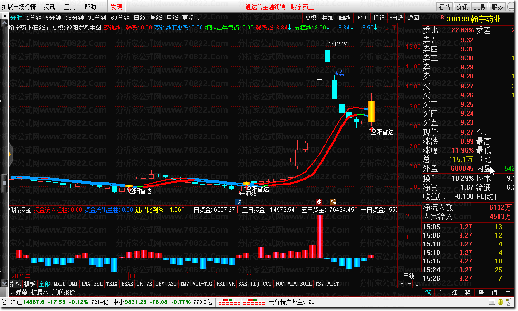Click the 服务 service button
The width and height of the screenshot is (518, 311).
(497, 7)
